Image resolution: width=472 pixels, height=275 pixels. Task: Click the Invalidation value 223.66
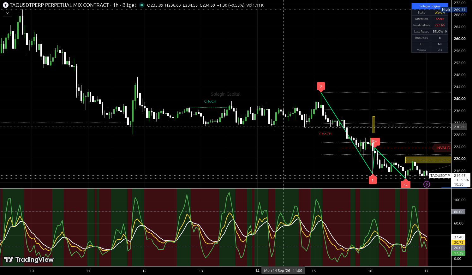pos(440,25)
